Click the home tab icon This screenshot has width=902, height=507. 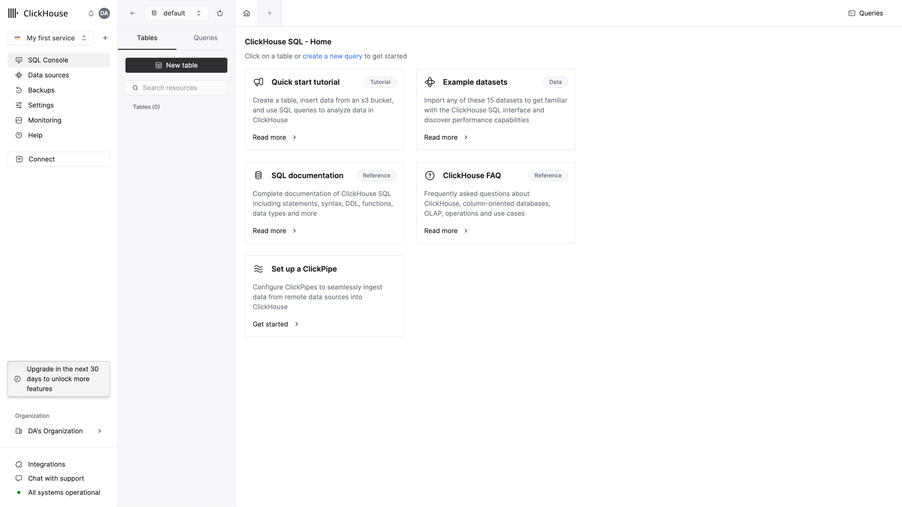pyautogui.click(x=247, y=13)
